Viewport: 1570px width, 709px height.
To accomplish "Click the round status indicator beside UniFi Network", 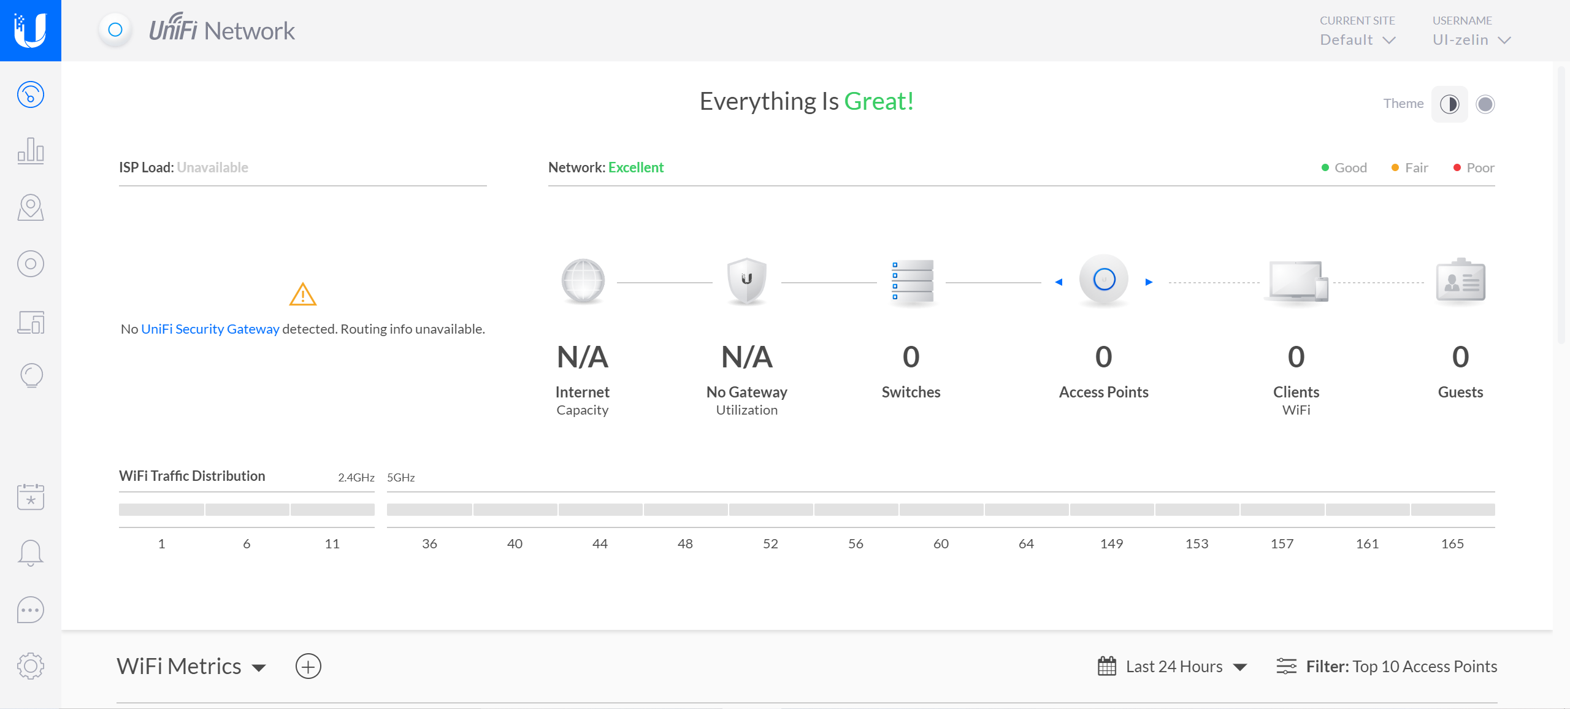I will [x=115, y=29].
